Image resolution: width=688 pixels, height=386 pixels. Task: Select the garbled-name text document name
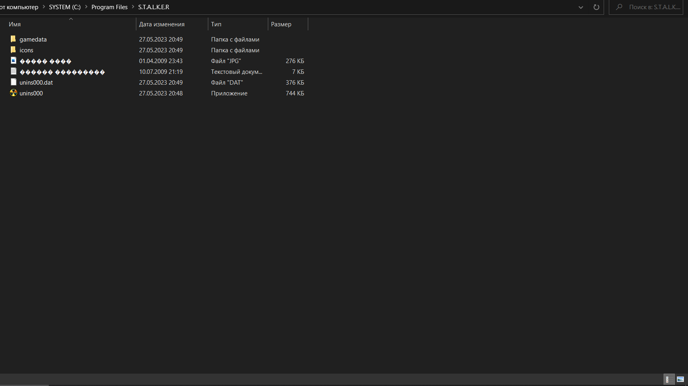point(62,72)
